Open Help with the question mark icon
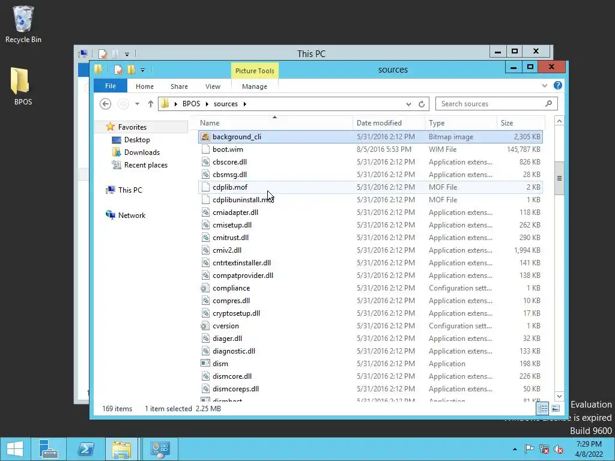The width and height of the screenshot is (615, 461). (558, 85)
